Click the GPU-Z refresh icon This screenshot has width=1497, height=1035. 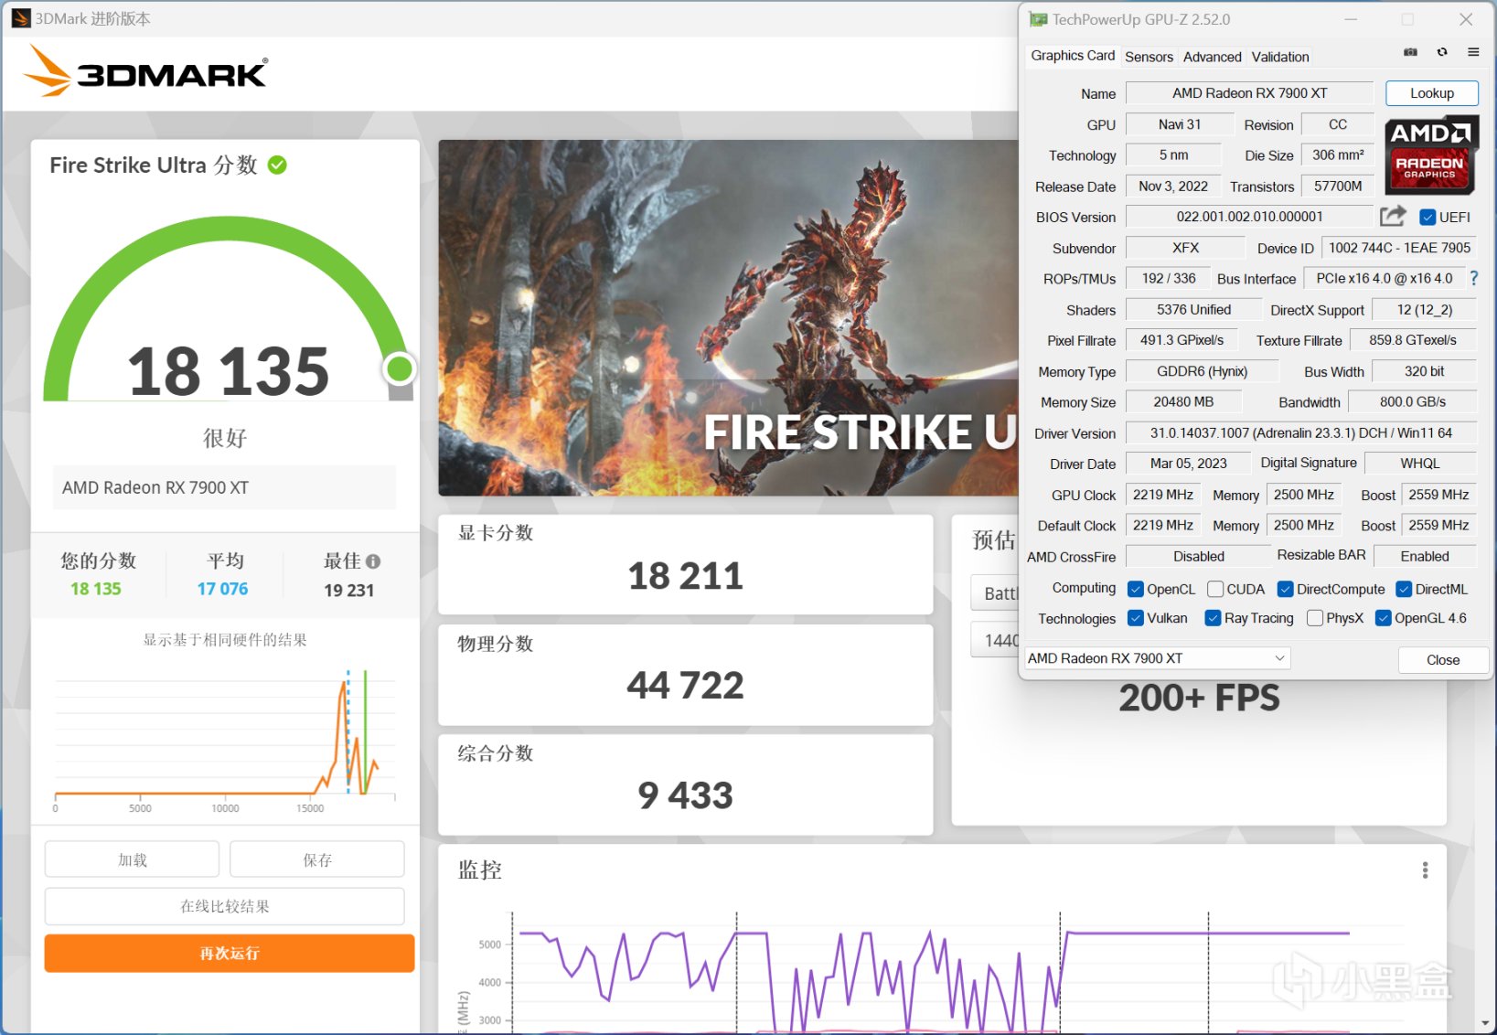[1442, 52]
